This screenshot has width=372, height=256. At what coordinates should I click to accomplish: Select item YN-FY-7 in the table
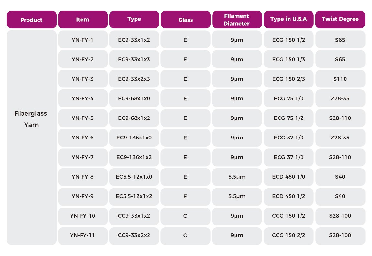click(83, 157)
